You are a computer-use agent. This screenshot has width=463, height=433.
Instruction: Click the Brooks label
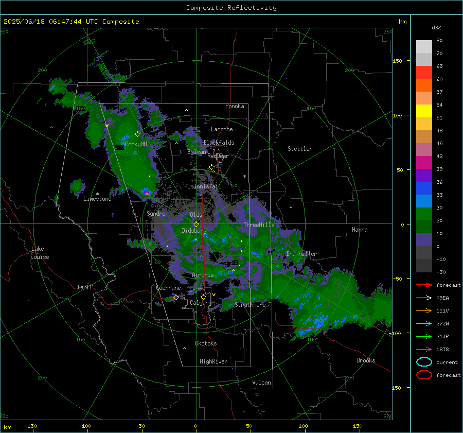tap(366, 360)
